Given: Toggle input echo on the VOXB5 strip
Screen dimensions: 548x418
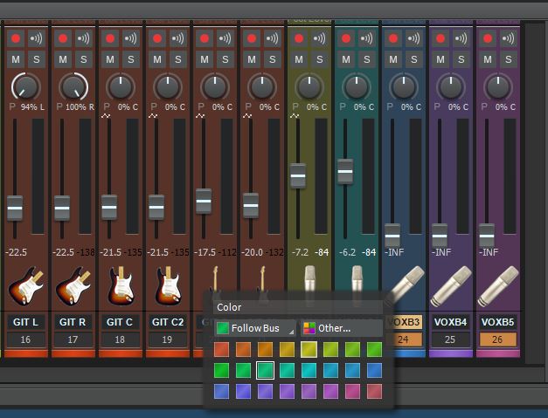Looking at the screenshot, I should click(508, 38).
